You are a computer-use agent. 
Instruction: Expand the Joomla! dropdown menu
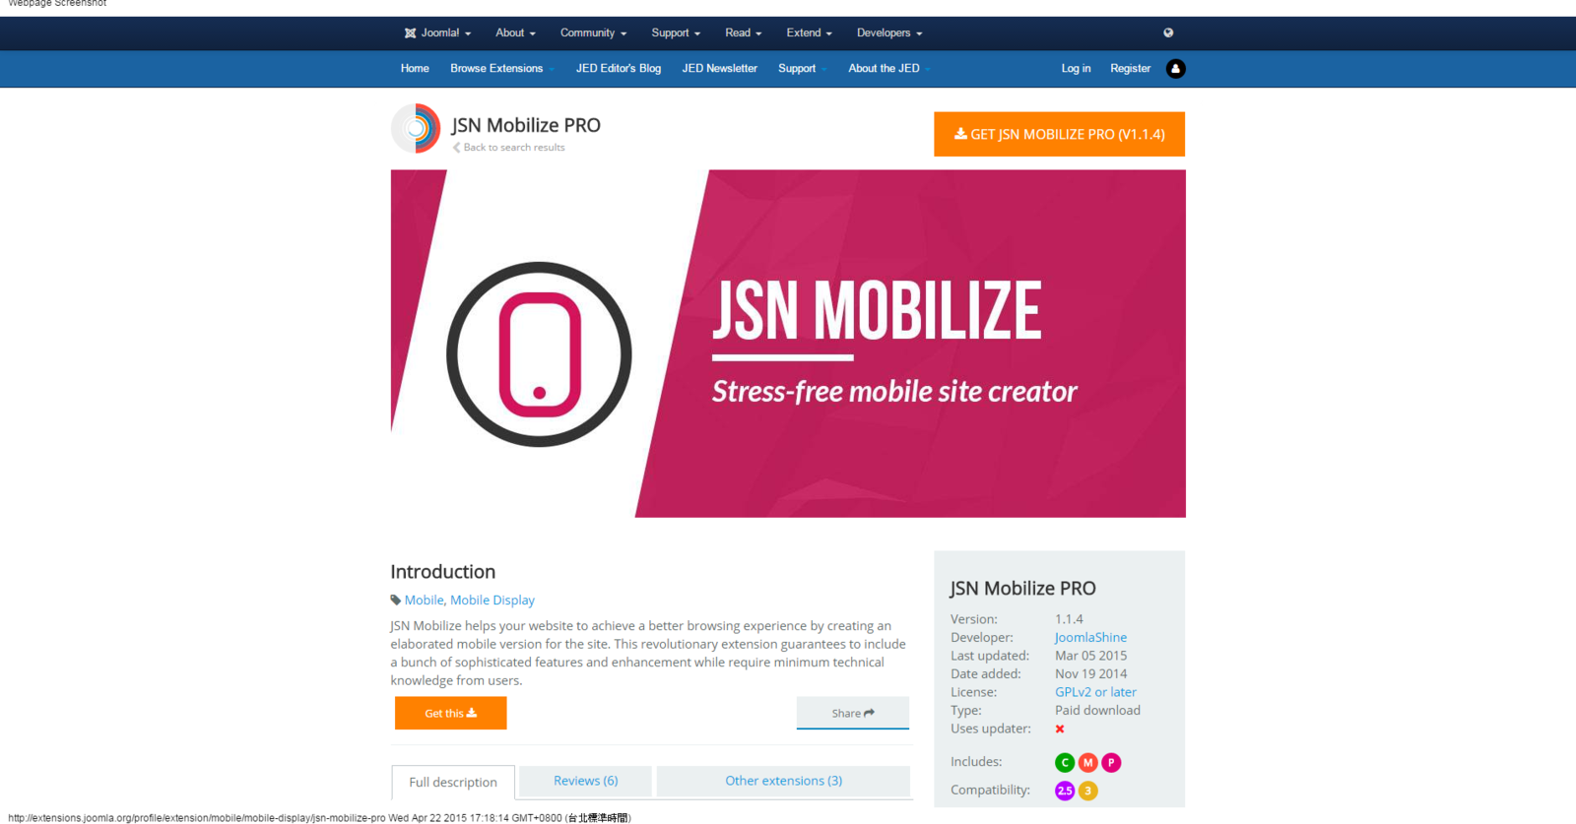437,32
